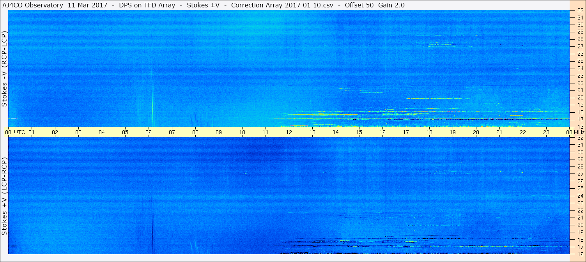Click the 24 MHz label of the upper spectrogram
Image resolution: width=586 pixels, height=262 pixels.
580,68
